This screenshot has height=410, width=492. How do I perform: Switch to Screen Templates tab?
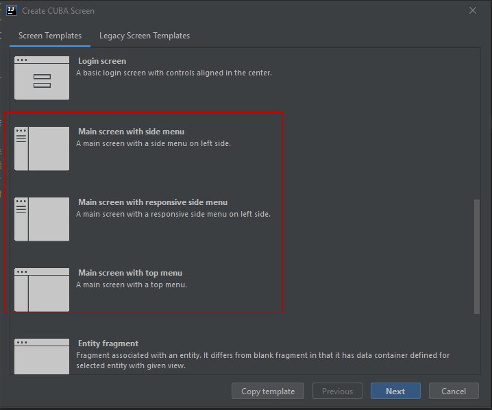click(x=50, y=36)
